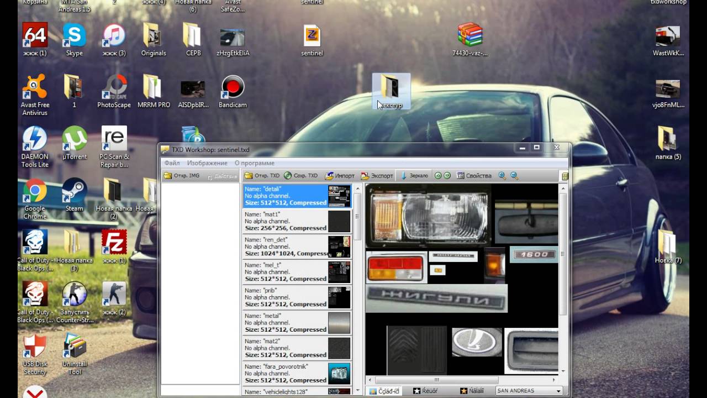Open the Skype desktop shortcut
Image resolution: width=707 pixels, height=398 pixels.
(74, 40)
